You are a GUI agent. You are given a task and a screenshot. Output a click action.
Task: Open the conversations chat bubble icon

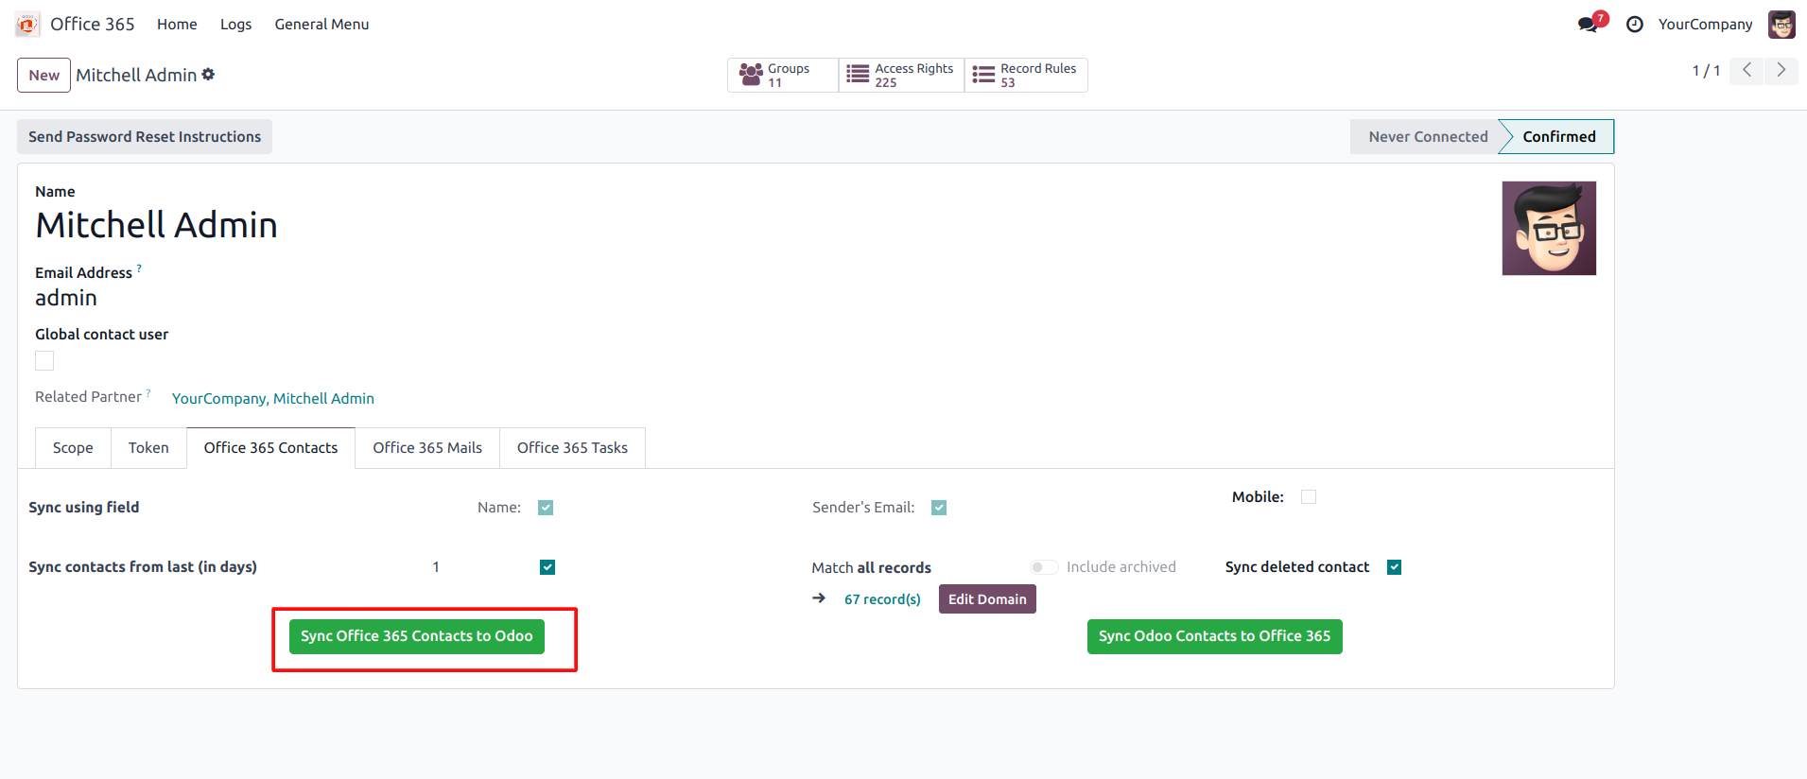[x=1589, y=25]
